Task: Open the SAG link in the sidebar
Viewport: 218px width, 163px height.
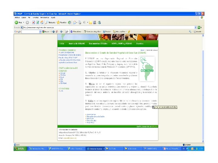Action: 61,81
